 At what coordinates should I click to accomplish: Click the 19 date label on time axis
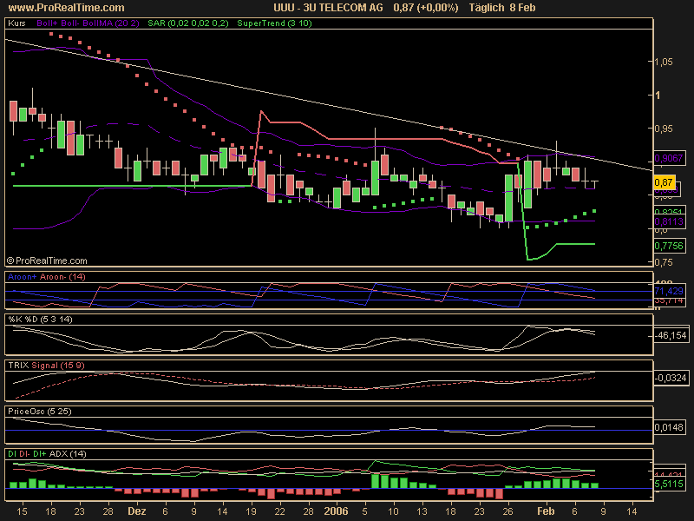click(x=251, y=511)
